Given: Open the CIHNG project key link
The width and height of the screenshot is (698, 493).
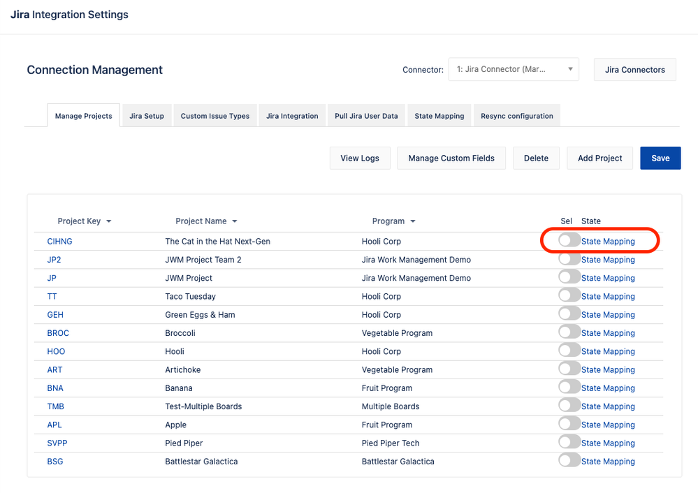Looking at the screenshot, I should coord(59,241).
